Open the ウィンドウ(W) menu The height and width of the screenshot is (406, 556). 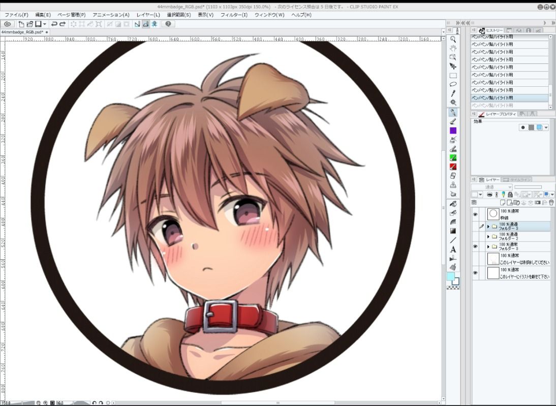click(x=269, y=15)
